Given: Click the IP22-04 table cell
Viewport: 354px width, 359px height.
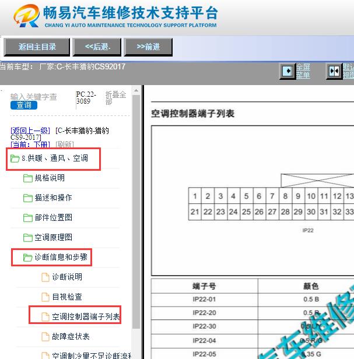Looking at the screenshot, I should coord(204,340).
